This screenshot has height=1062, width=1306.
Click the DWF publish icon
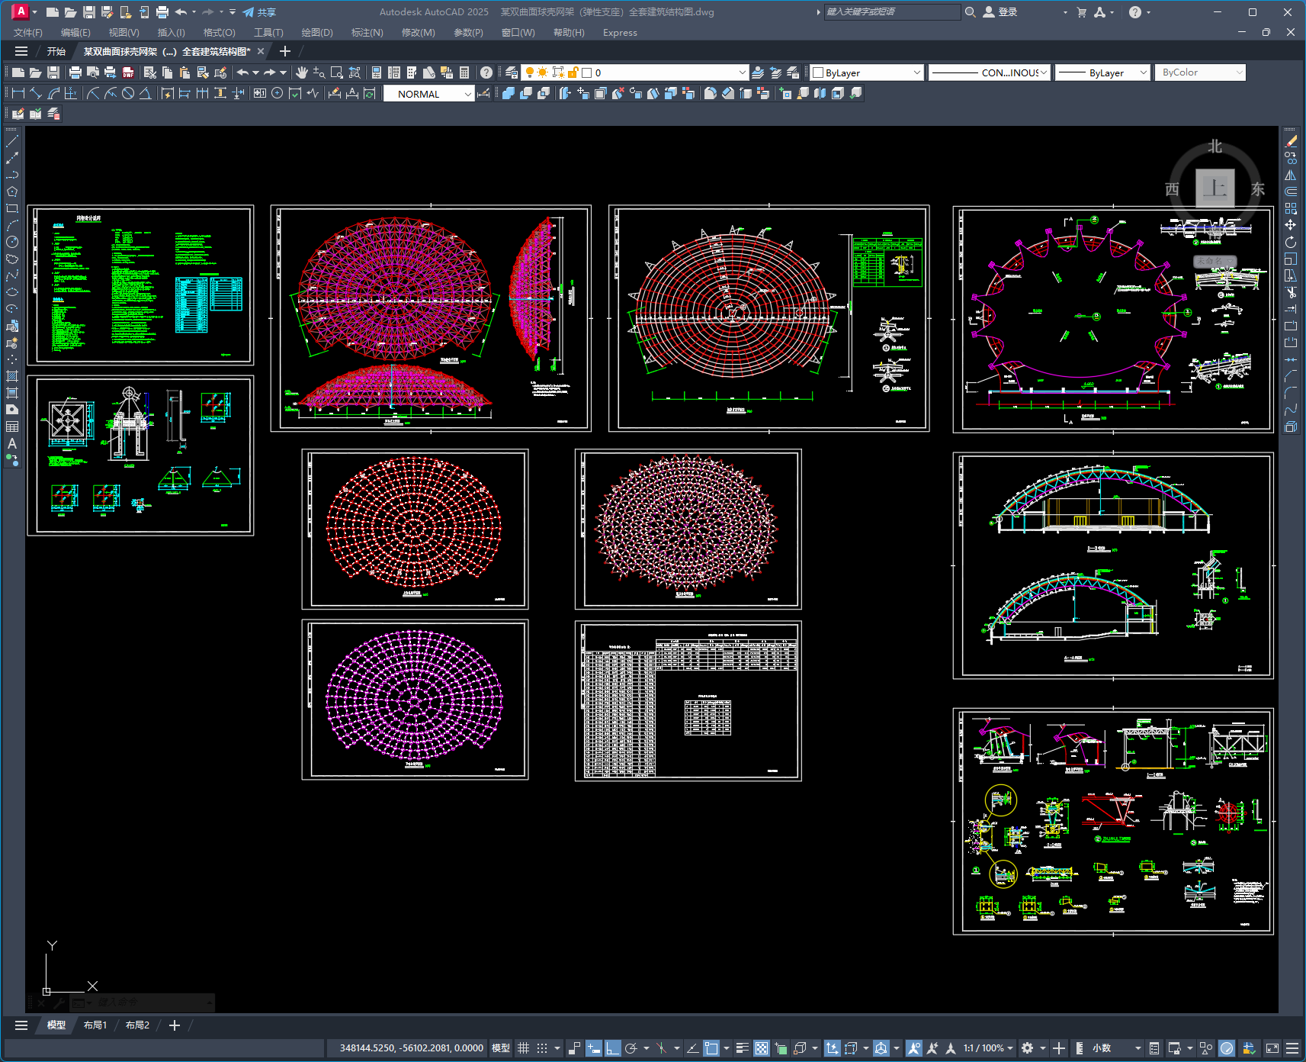pos(128,72)
